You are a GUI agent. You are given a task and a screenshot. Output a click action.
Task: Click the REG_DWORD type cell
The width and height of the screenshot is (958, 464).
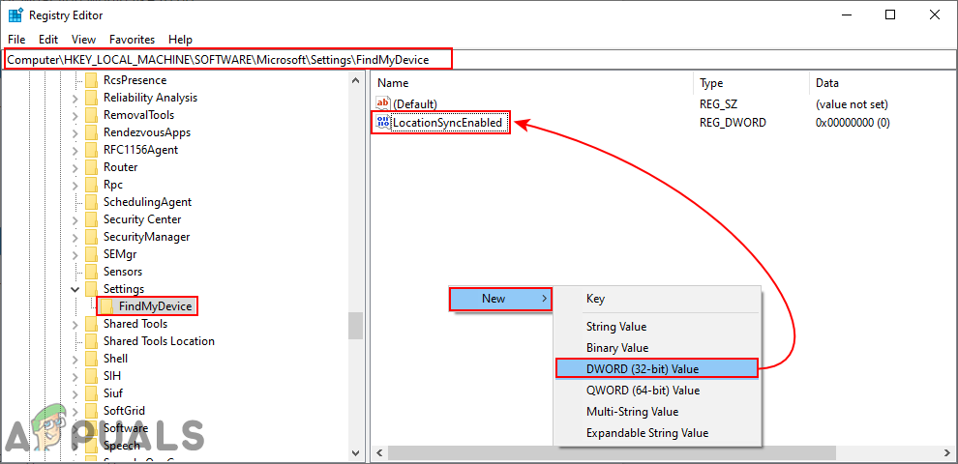(733, 123)
